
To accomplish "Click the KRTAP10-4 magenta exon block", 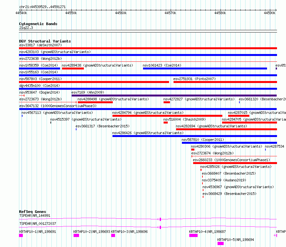I will pyautogui.click(x=193, y=235).
